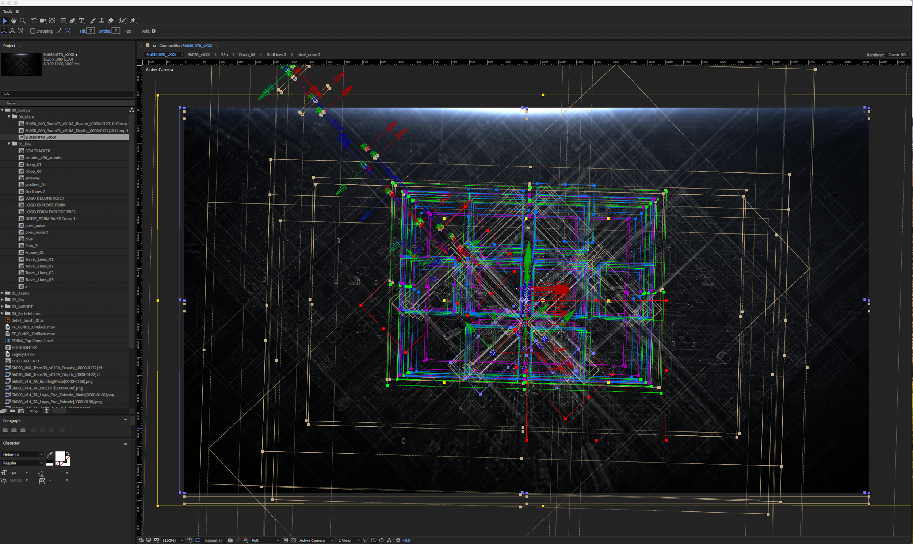Expand the 04_ParticleLines folder
913x544 pixels.
click(x=2, y=313)
